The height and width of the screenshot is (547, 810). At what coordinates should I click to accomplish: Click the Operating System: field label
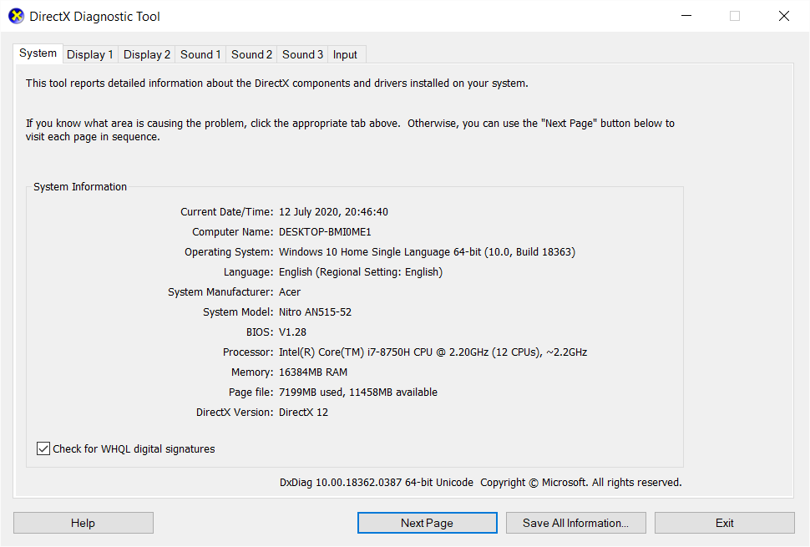click(x=229, y=252)
